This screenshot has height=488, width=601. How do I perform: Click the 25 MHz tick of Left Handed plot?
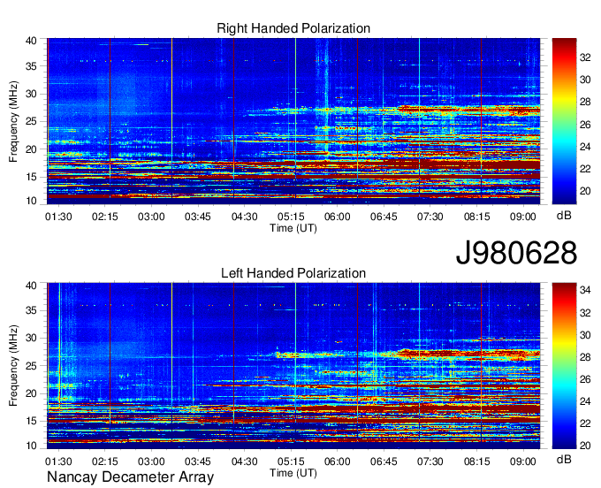(31, 366)
